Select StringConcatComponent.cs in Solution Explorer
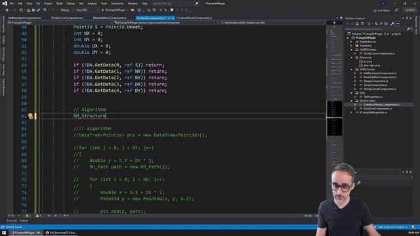Viewport: 420px width, 236px height. (x=379, y=89)
